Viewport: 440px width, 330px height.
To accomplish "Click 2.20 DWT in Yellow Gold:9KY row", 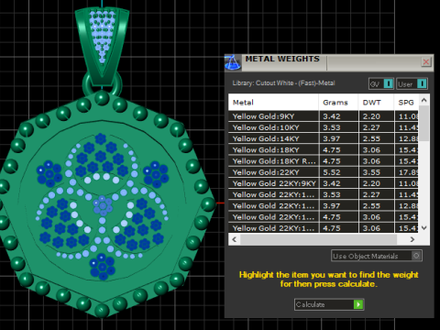I will [371, 116].
